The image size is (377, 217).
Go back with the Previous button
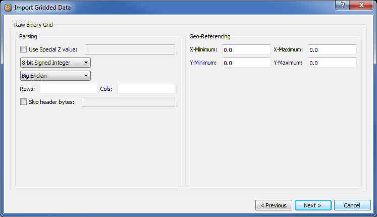[274, 205]
